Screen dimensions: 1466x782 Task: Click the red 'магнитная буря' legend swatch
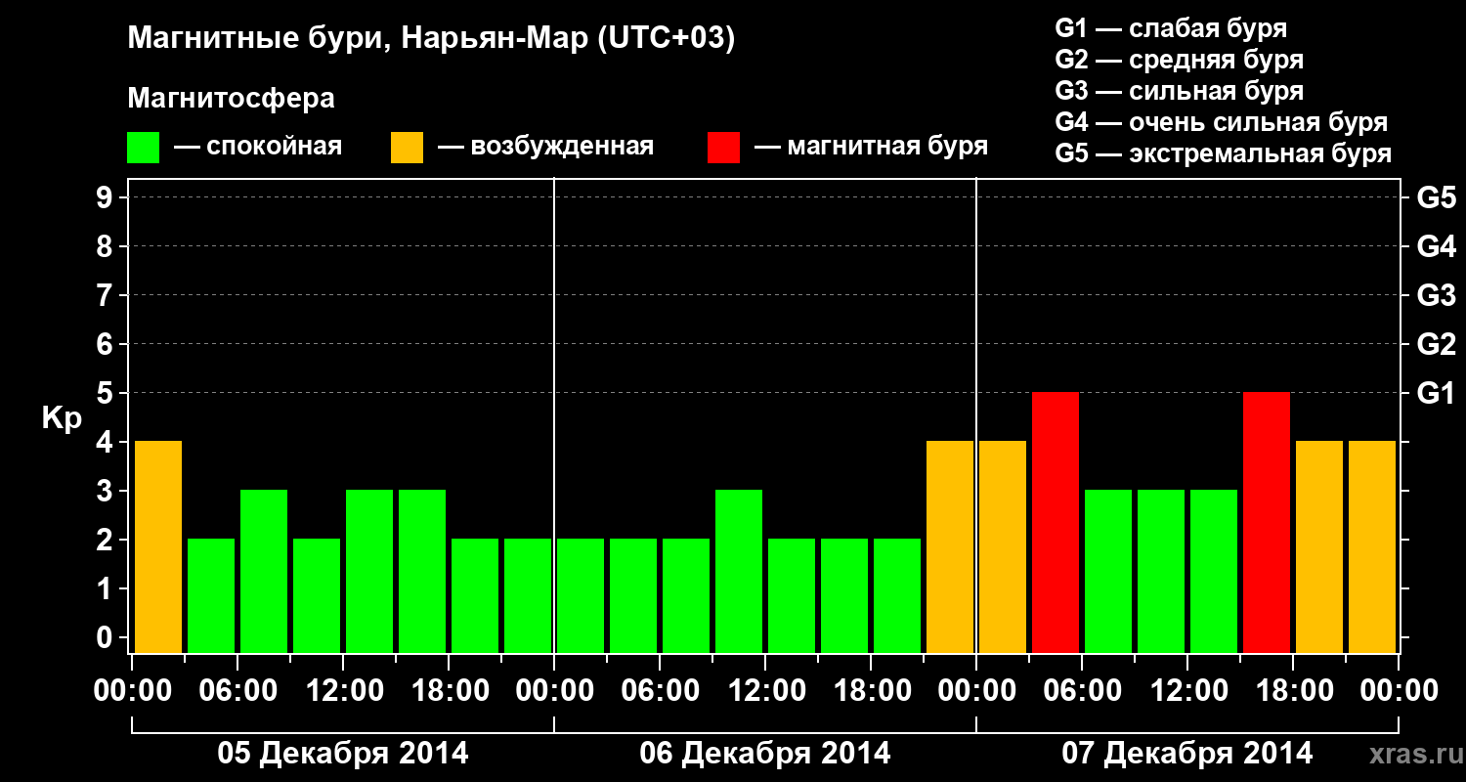coord(724,148)
